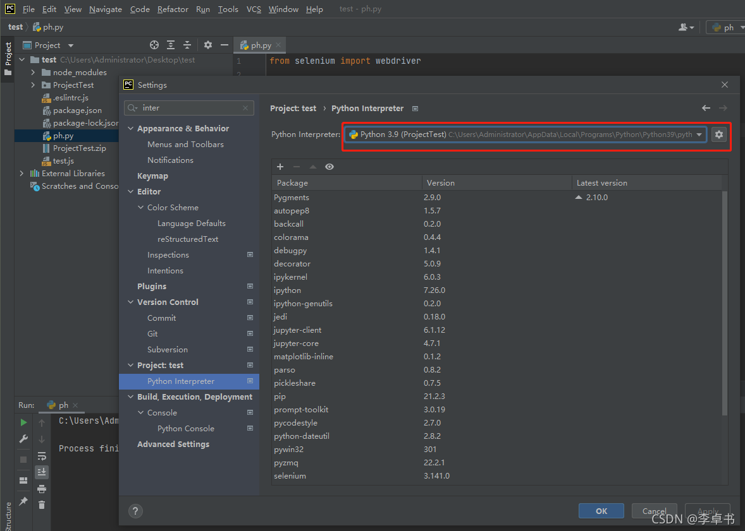745x531 pixels.
Task: Open the File menu
Action: point(28,9)
